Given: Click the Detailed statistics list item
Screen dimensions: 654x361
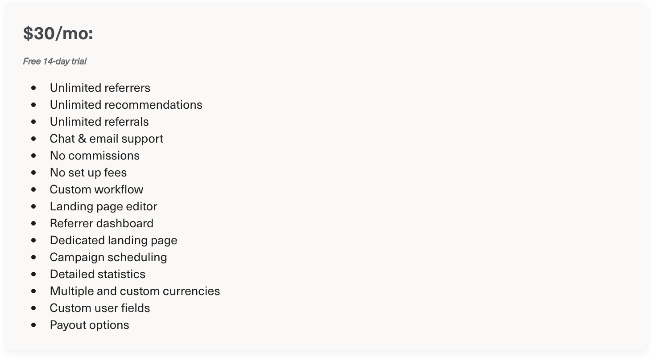Looking at the screenshot, I should pyautogui.click(x=98, y=274).
